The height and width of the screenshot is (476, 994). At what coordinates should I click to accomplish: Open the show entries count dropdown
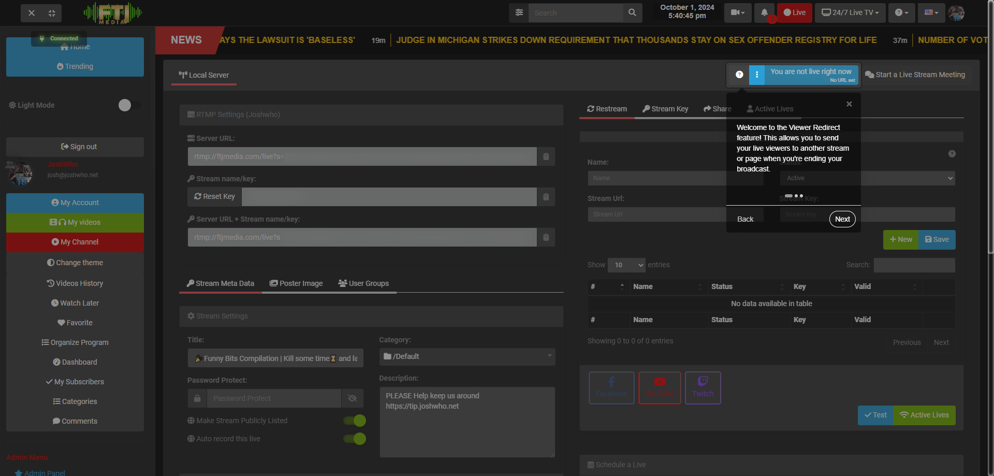(x=626, y=265)
